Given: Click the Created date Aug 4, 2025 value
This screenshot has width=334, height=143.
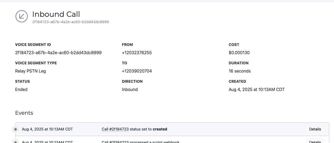Looking at the screenshot, I should pos(257,90).
